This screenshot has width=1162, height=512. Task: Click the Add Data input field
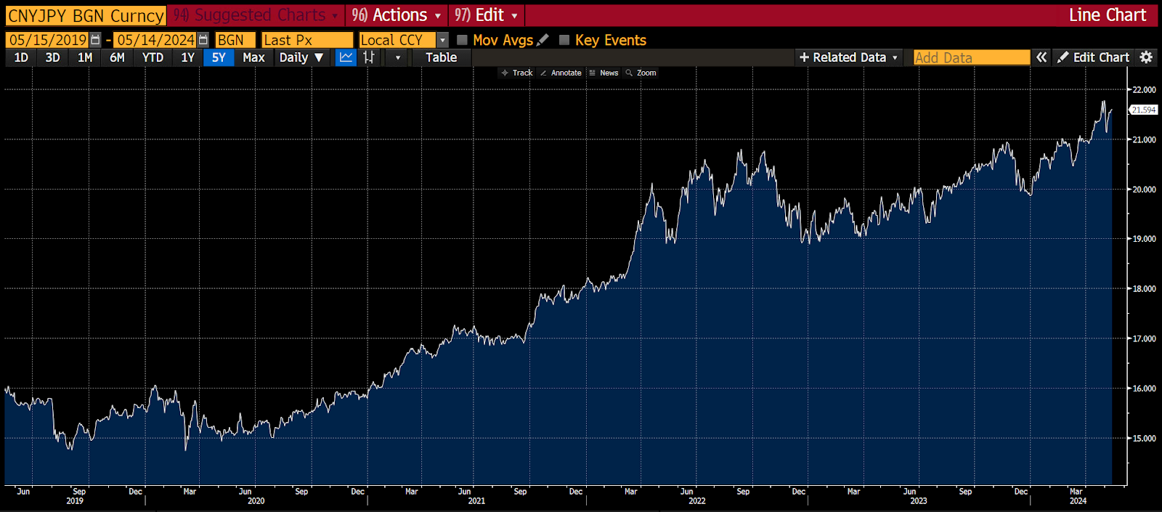coord(972,57)
